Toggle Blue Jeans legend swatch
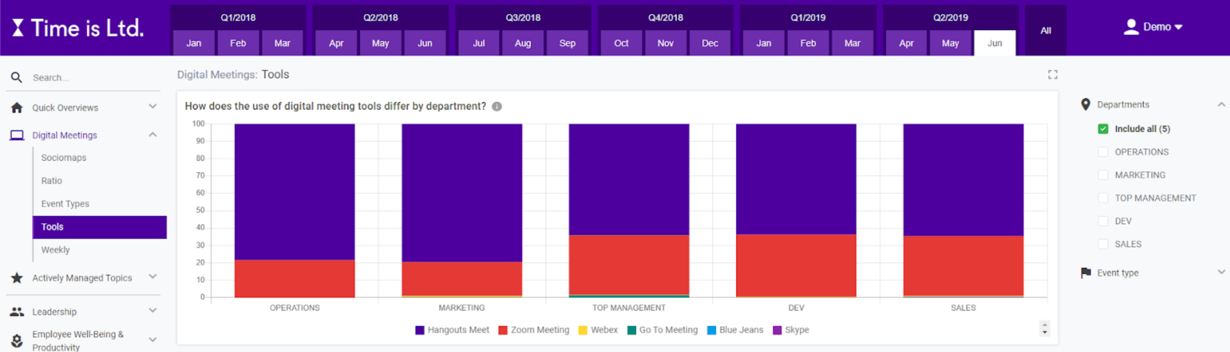 tap(711, 330)
